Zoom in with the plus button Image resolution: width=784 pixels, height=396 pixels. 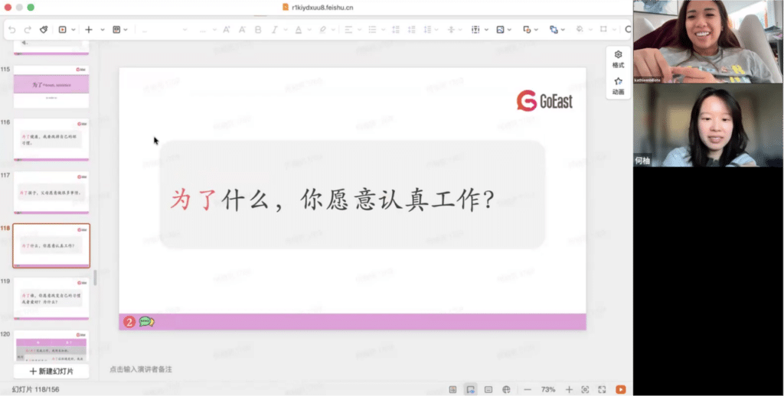pyautogui.click(x=569, y=390)
